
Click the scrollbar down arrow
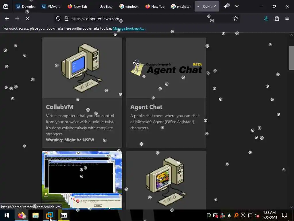[x=291, y=207]
